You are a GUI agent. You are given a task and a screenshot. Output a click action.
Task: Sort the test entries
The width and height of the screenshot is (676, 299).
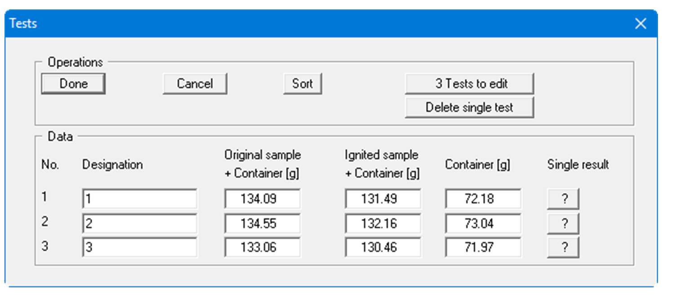pos(302,84)
